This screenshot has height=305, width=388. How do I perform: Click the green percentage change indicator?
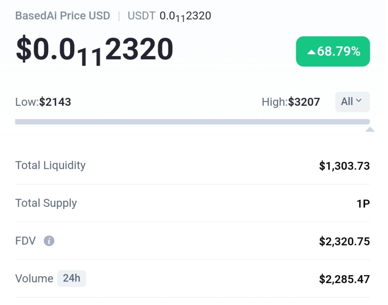(x=333, y=51)
